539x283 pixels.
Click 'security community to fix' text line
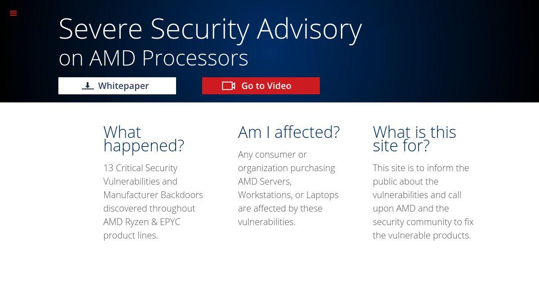(423, 222)
